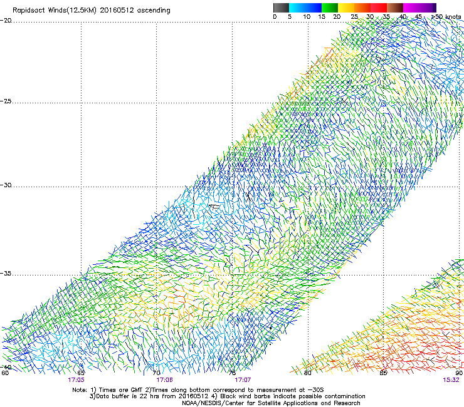Click the '>50 knots' legend label
464x407 pixels.
coord(446,17)
